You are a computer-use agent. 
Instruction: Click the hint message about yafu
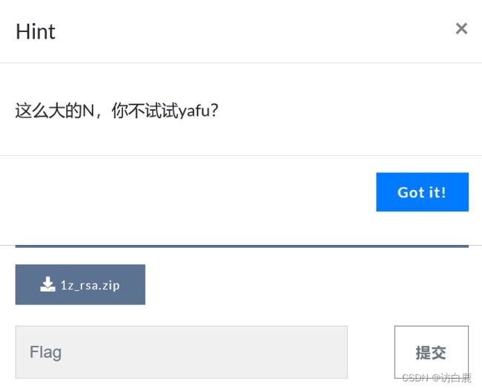[117, 111]
